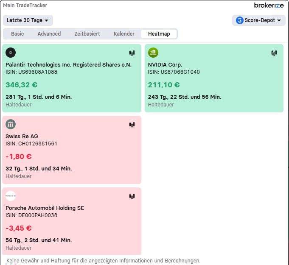This screenshot has width=289, height=265.
Task: Click the Swiss Re company logo
Action: point(11,124)
